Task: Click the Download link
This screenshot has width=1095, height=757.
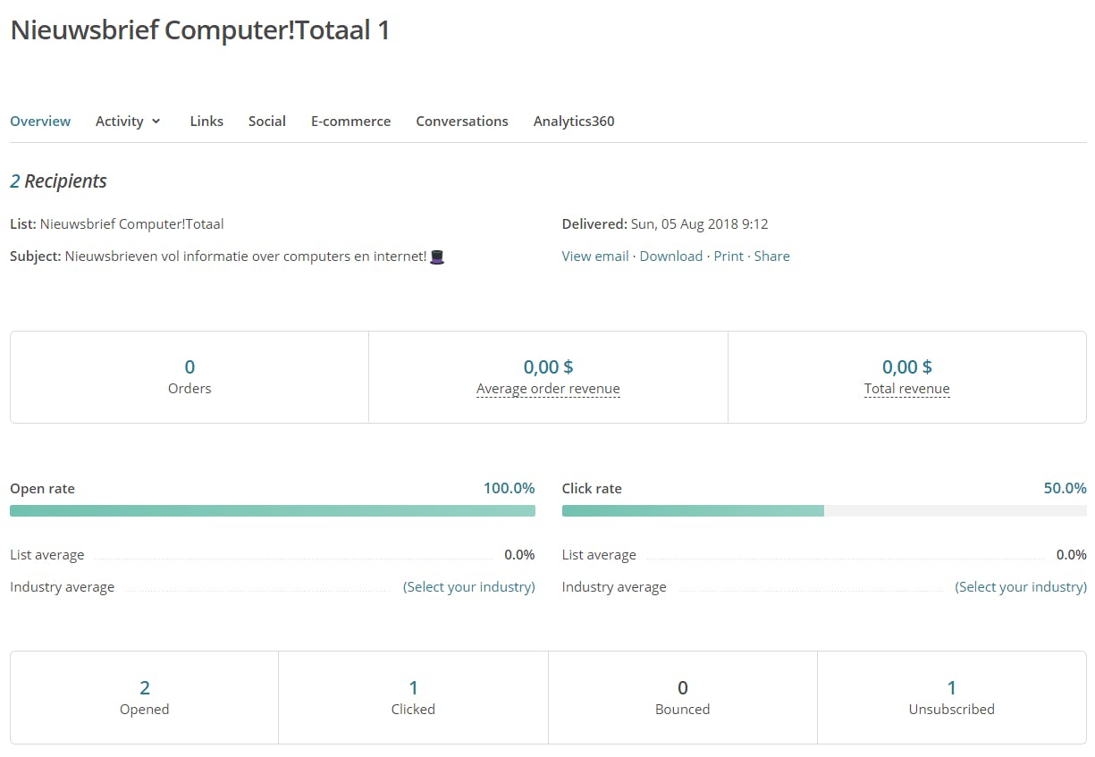Action: coord(671,257)
